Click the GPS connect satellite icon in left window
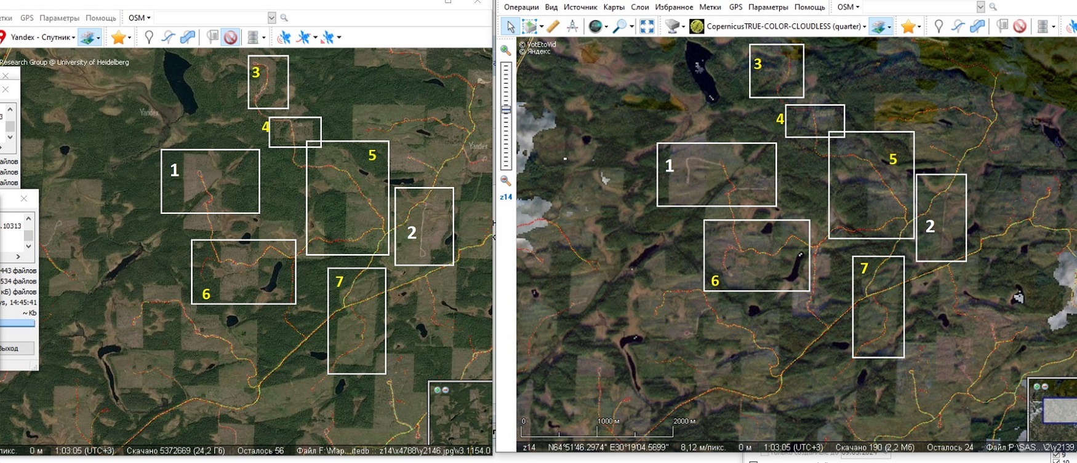Viewport: 1077px width, 463px height. point(284,38)
